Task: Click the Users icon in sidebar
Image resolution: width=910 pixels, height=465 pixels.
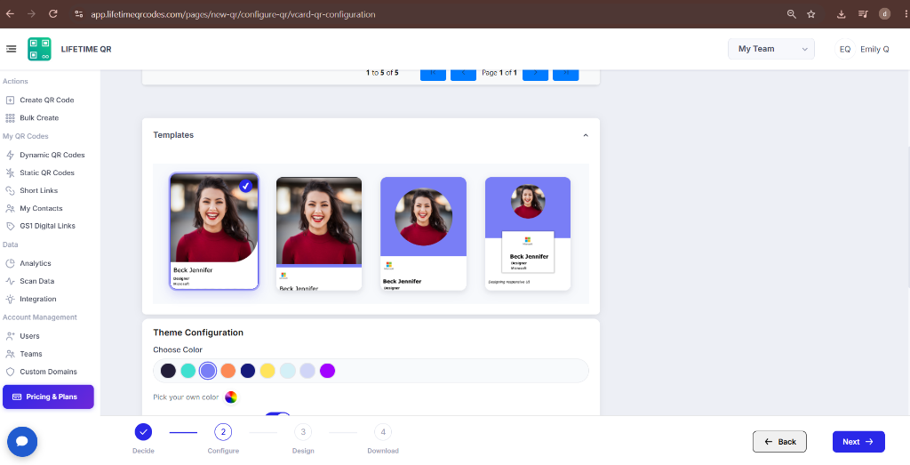Action: pyautogui.click(x=10, y=336)
